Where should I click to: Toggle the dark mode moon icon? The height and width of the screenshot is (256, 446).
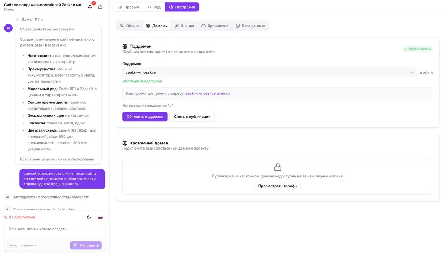coord(89,217)
